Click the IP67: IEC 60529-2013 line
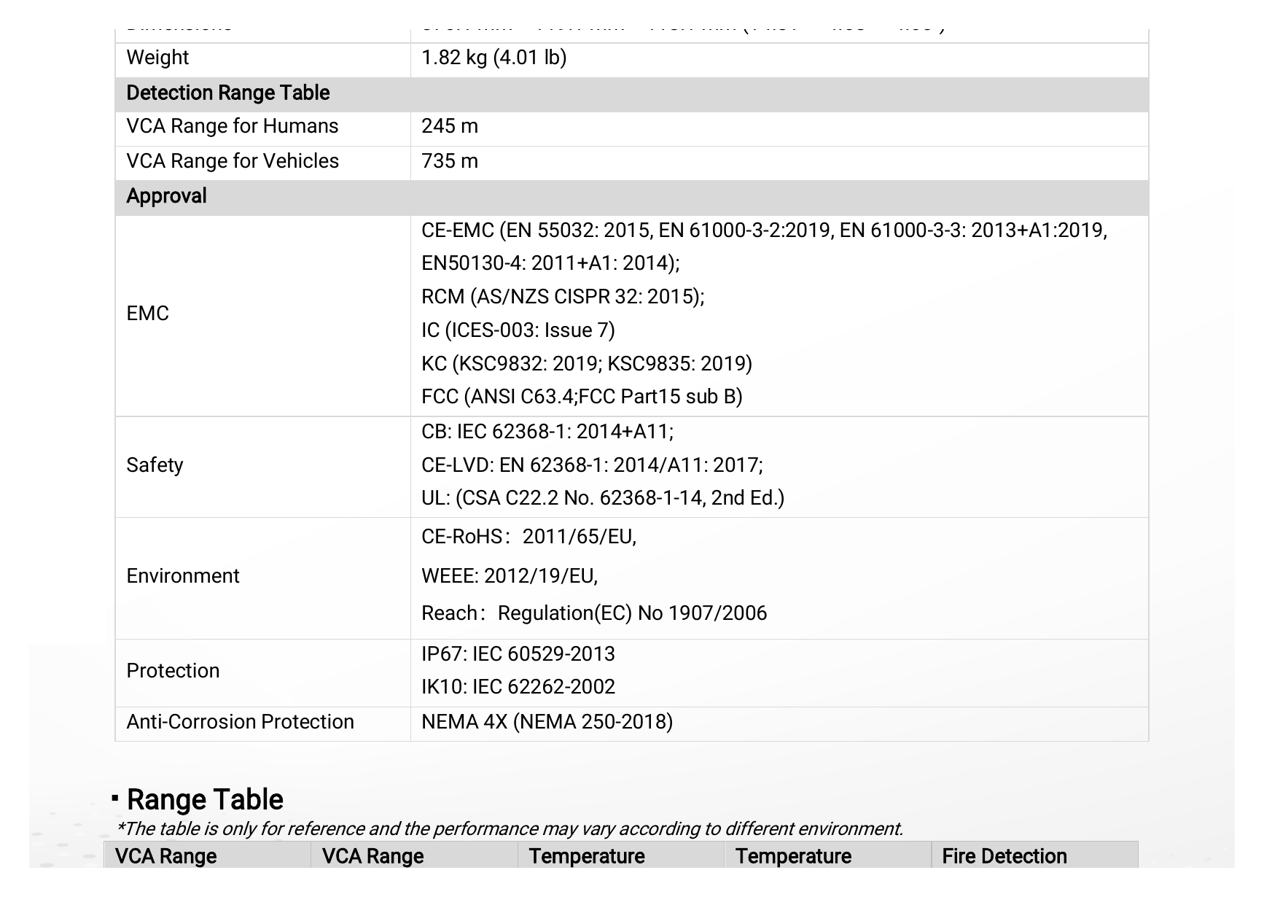This screenshot has height=897, width=1264. (518, 654)
